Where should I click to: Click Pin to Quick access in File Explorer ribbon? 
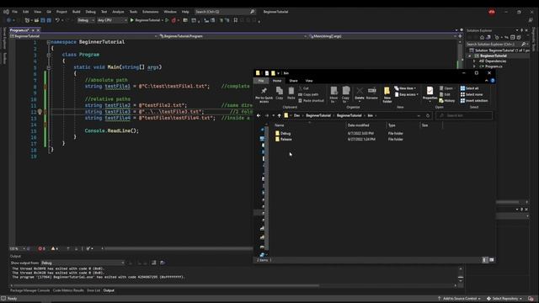point(264,94)
